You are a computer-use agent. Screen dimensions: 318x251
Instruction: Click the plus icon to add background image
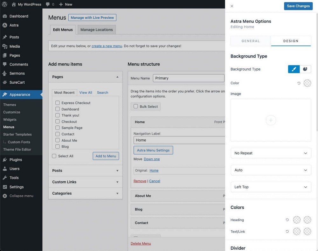click(271, 120)
